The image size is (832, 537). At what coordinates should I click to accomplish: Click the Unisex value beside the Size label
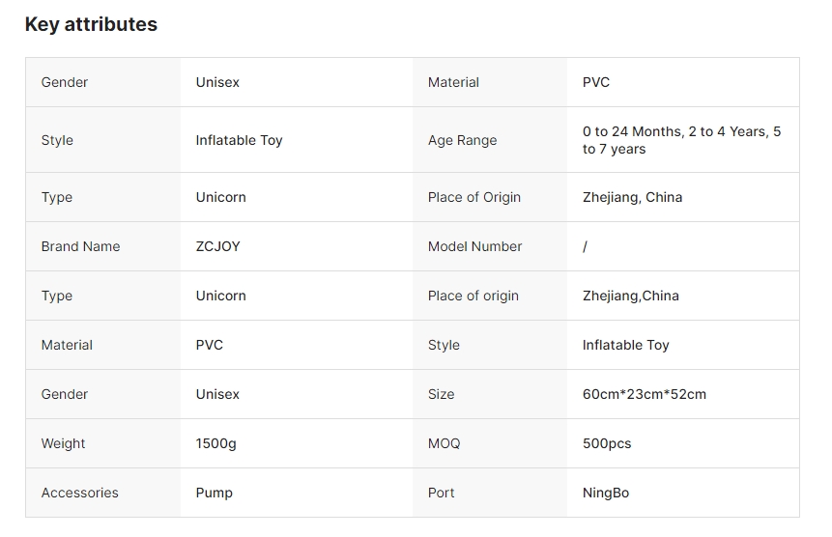click(x=217, y=394)
